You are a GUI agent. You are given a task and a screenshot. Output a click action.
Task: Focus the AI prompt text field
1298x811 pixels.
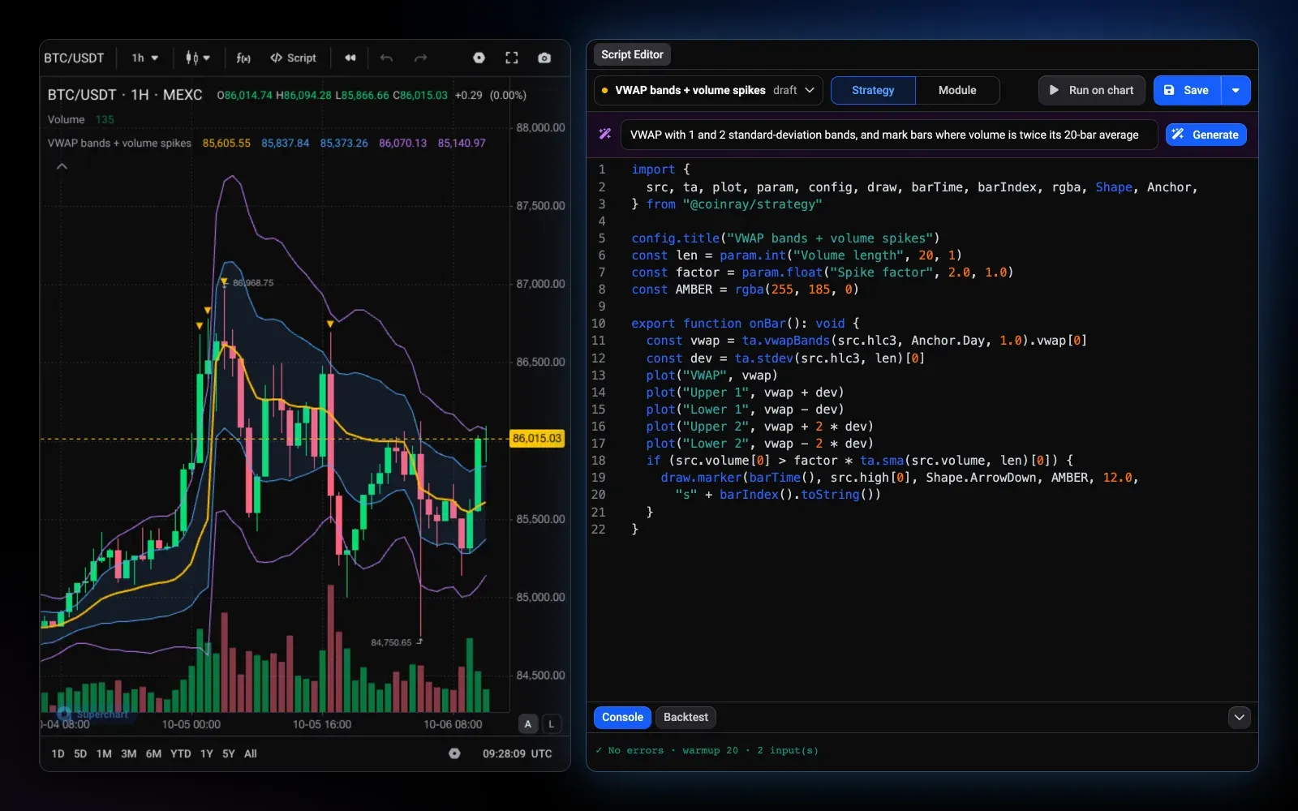pos(889,135)
